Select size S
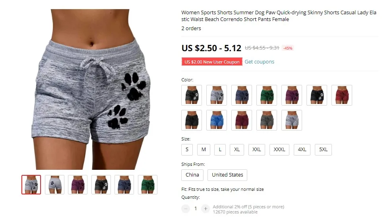 coord(187,150)
